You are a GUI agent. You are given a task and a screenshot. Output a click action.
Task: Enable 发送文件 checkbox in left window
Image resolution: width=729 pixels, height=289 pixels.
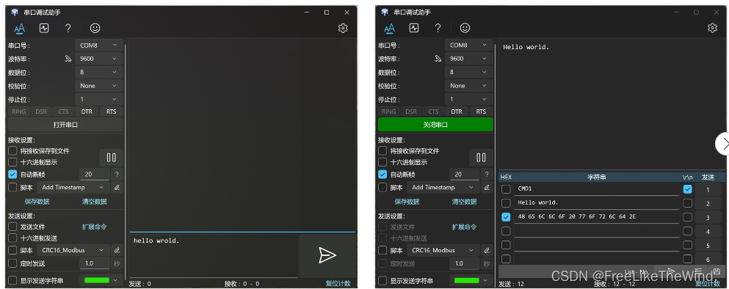point(12,227)
